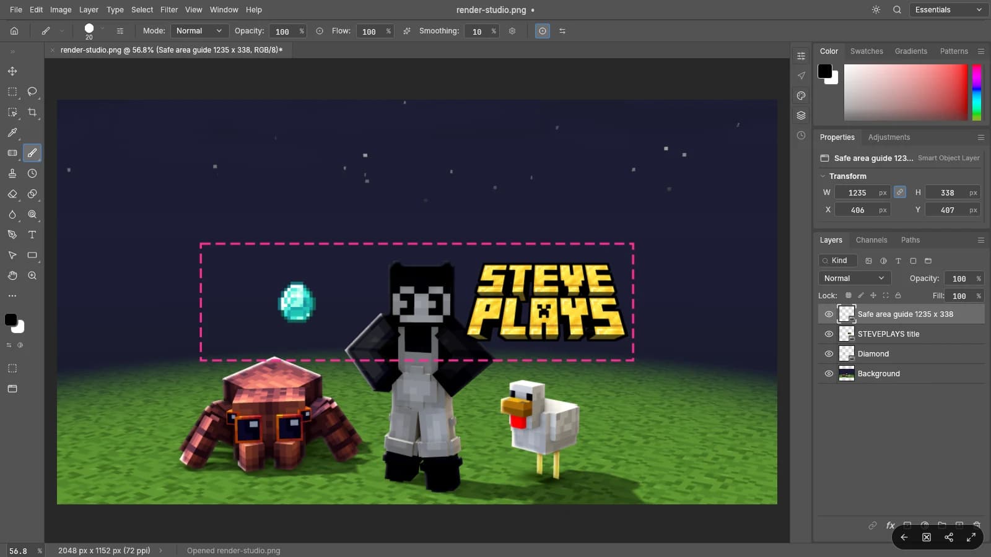Hide the Background layer
The height and width of the screenshot is (557, 991).
coord(829,374)
